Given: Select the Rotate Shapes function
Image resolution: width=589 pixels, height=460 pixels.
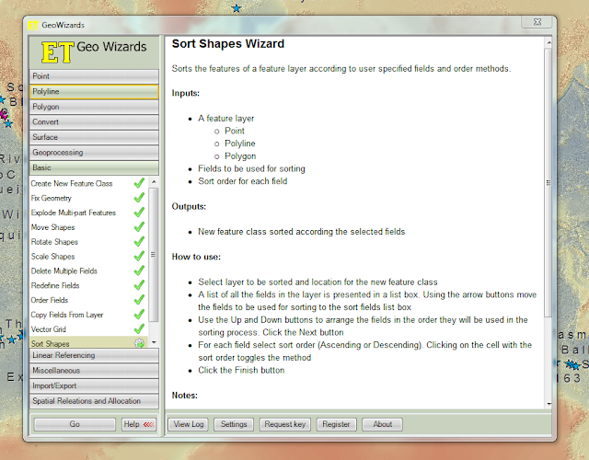Looking at the screenshot, I should (54, 242).
